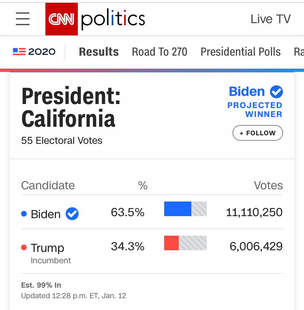Image resolution: width=304 pixels, height=310 pixels.
Task: Click Trump's red vote percentage bar
Action: [171, 243]
